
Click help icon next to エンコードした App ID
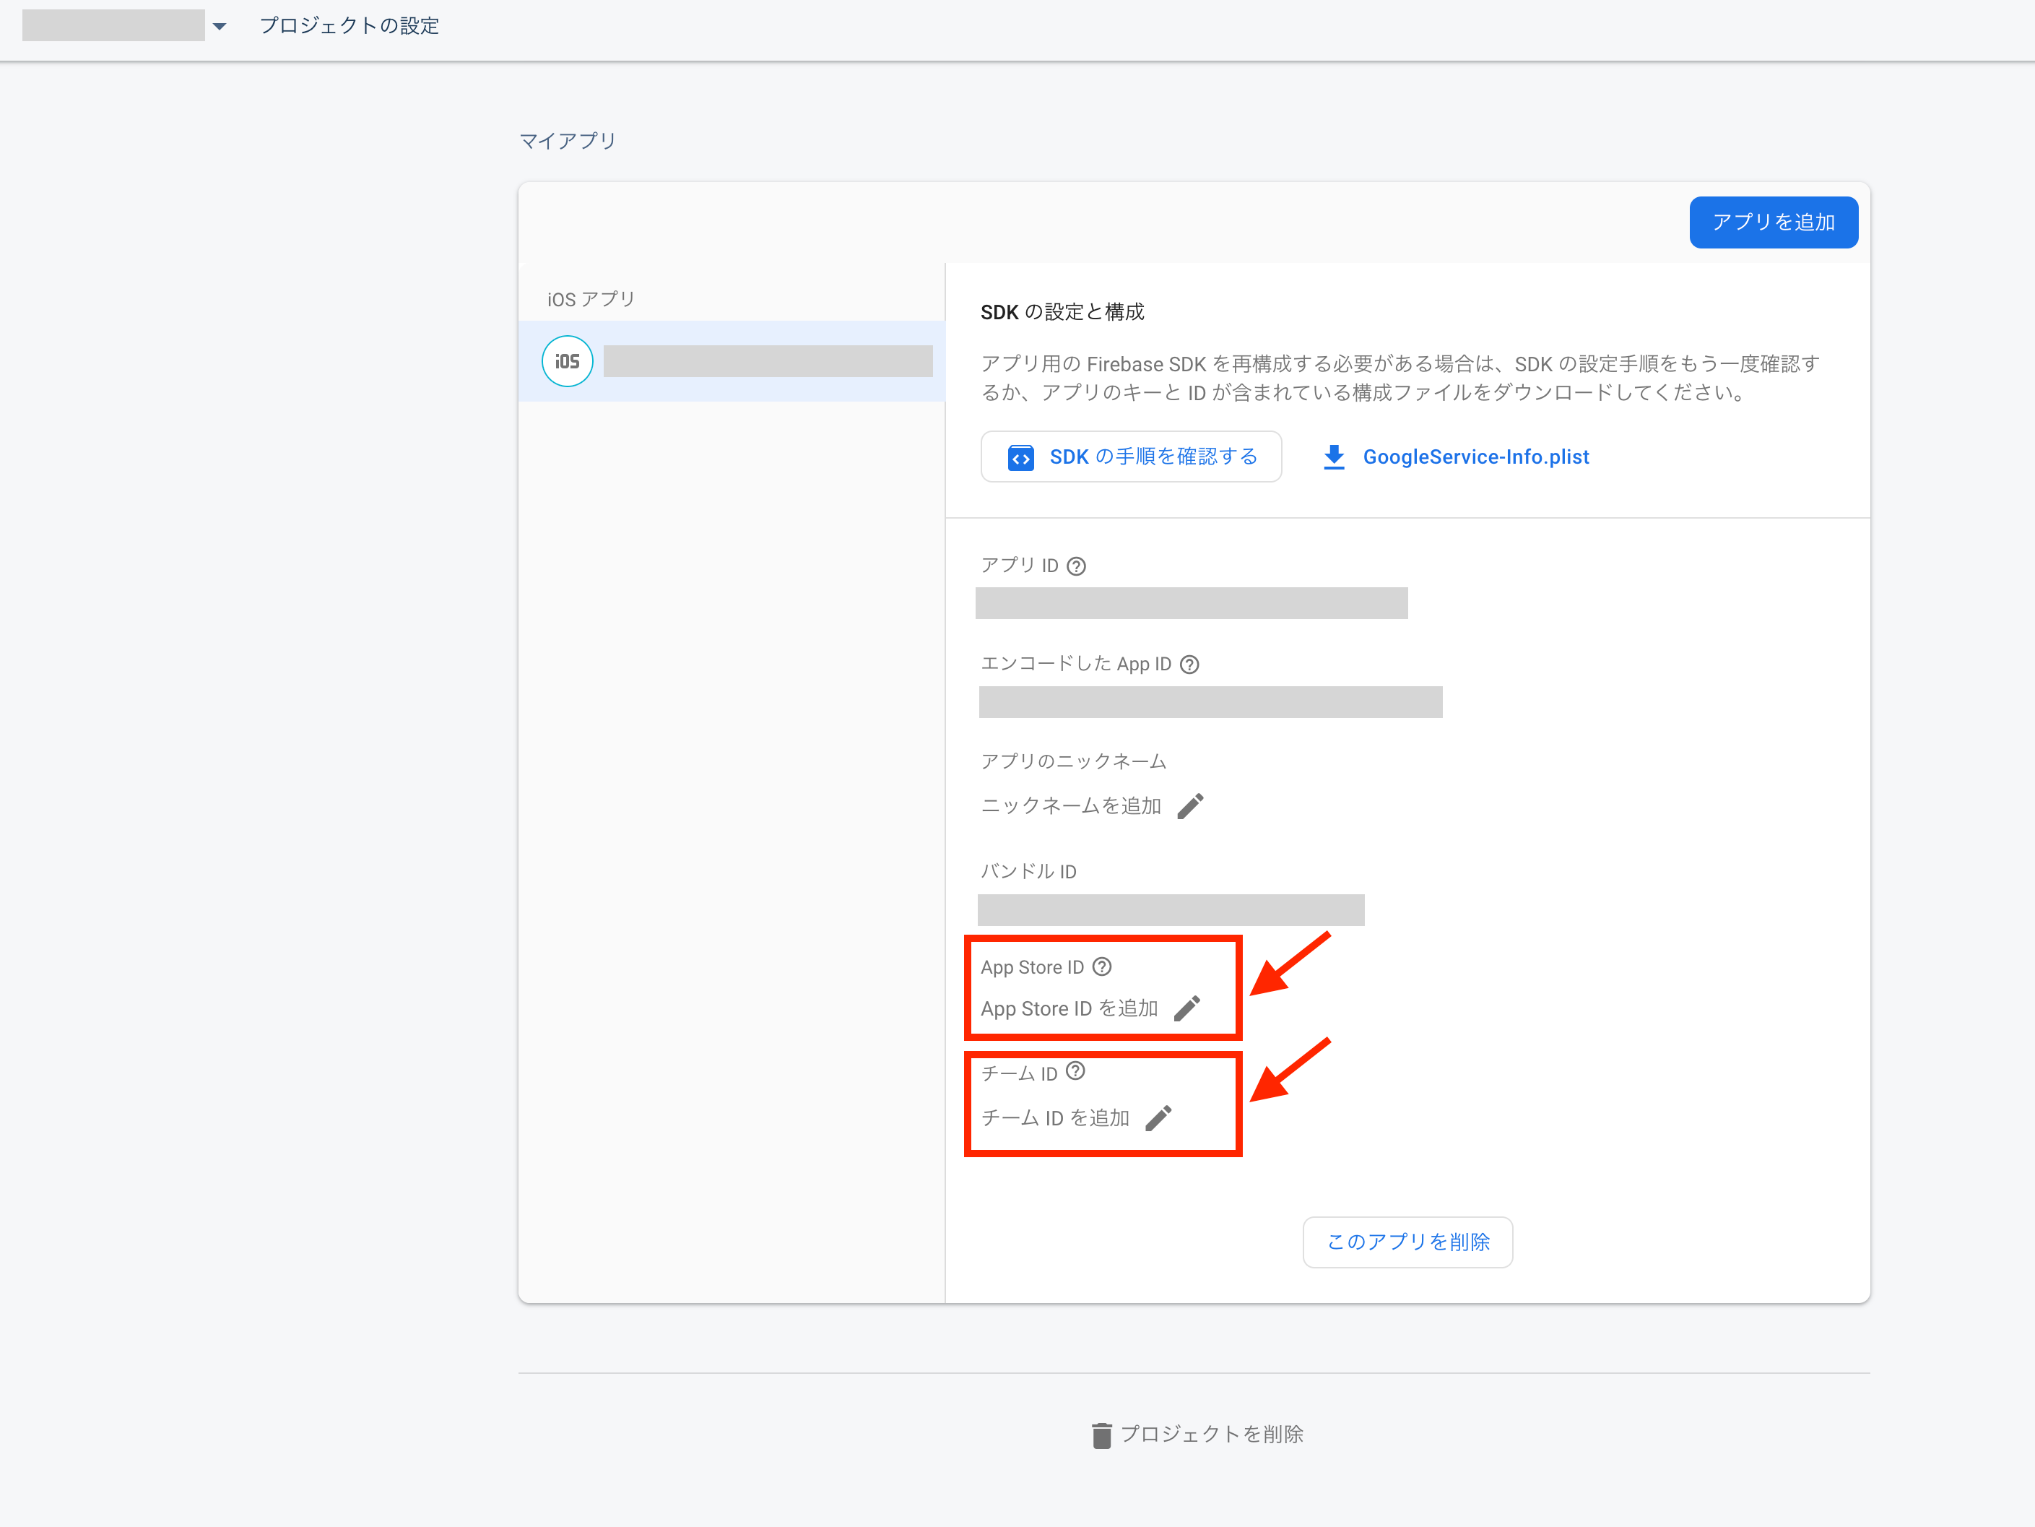pyautogui.click(x=1189, y=665)
